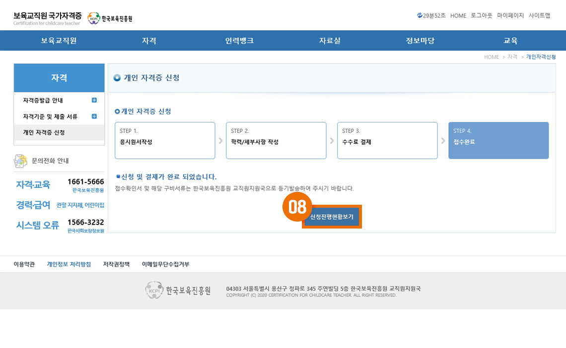Open the 보육교직원 main menu
Viewport: 566px width, 348px height.
[59, 41]
